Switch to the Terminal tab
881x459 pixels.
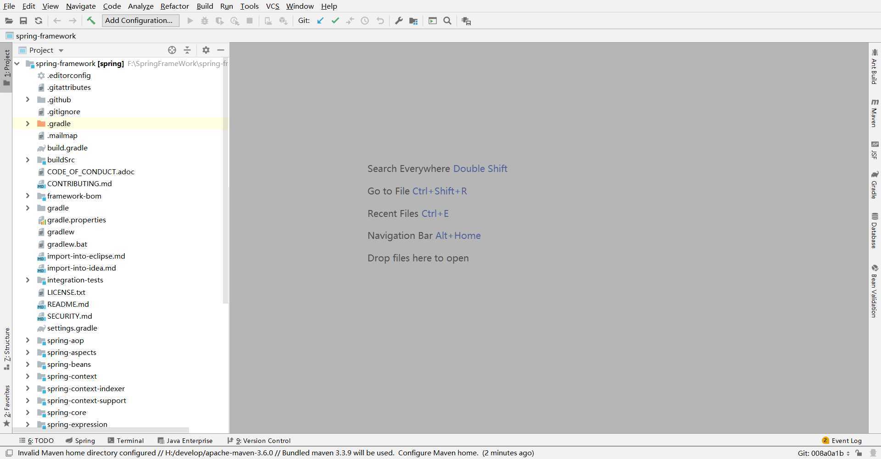(126, 441)
